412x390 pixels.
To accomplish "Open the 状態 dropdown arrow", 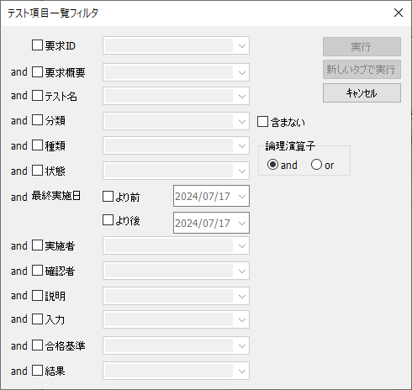I will click(x=242, y=171).
